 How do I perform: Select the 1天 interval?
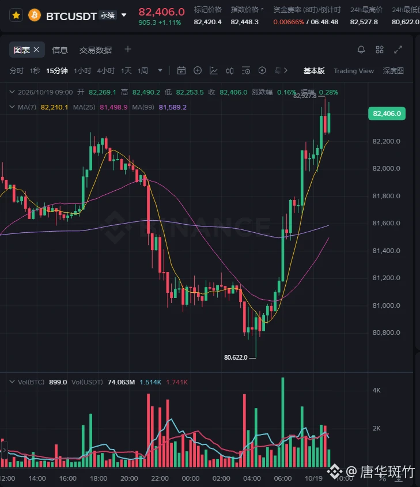(126, 71)
